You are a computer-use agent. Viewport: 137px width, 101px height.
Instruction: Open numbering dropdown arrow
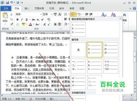coord(75,14)
